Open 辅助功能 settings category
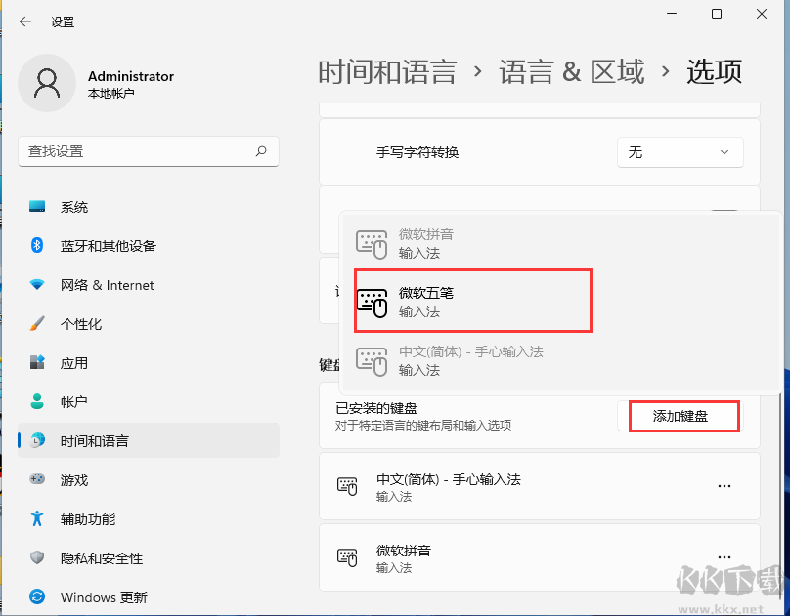 tap(149, 519)
